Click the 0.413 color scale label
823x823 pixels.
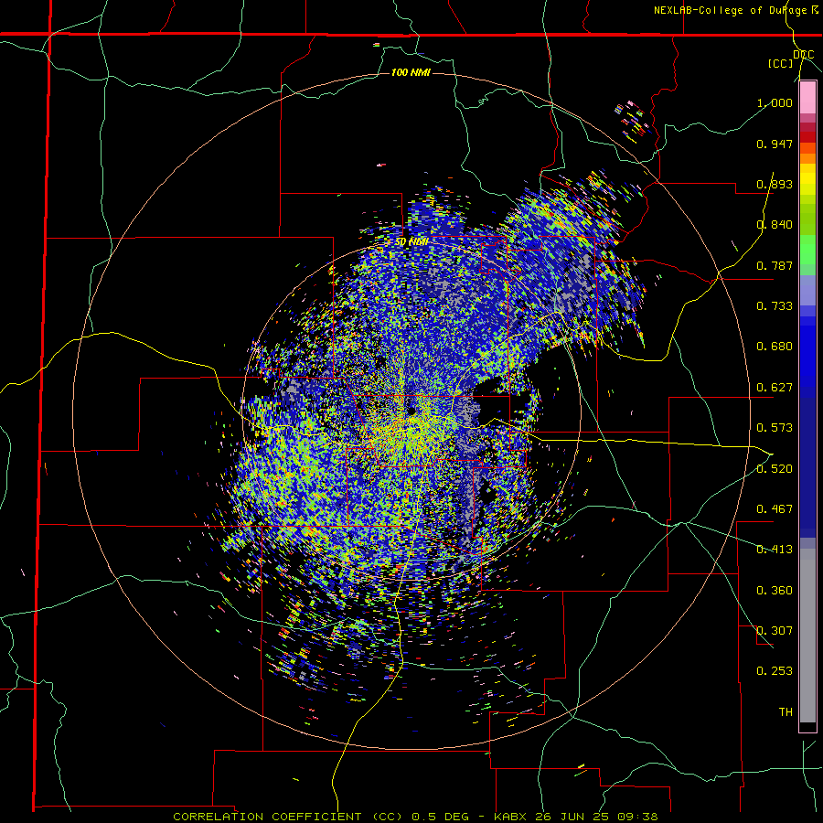[x=775, y=550]
